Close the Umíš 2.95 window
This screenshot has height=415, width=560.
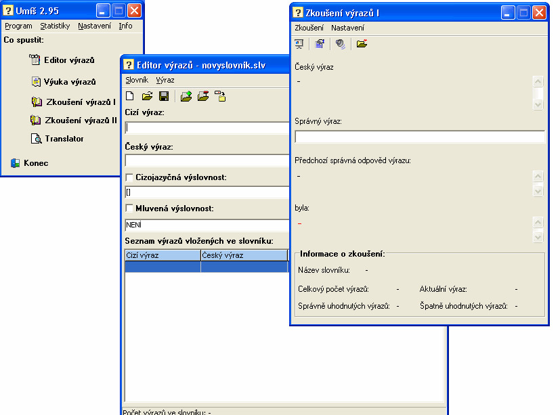pyautogui.click(x=134, y=11)
